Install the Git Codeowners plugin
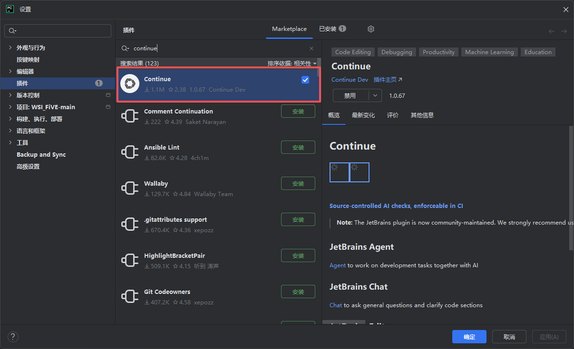 tap(298, 292)
